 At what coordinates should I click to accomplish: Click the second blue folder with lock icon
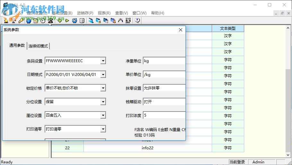[x=113, y=21]
